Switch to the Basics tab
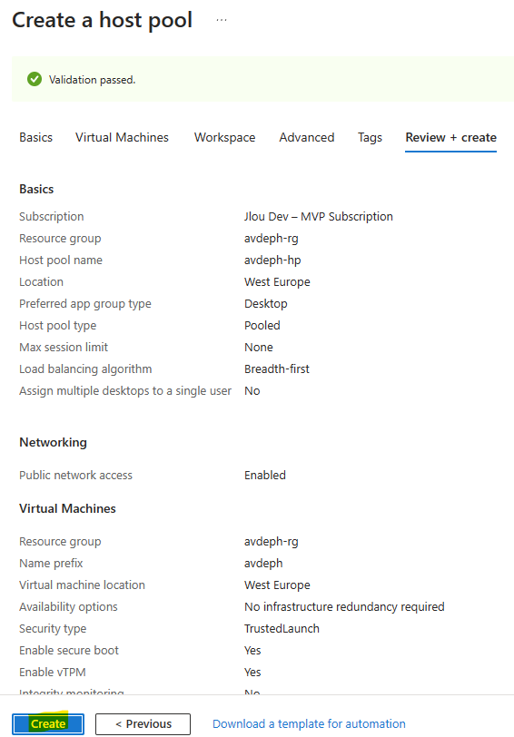Image resolution: width=514 pixels, height=737 pixels. [35, 137]
